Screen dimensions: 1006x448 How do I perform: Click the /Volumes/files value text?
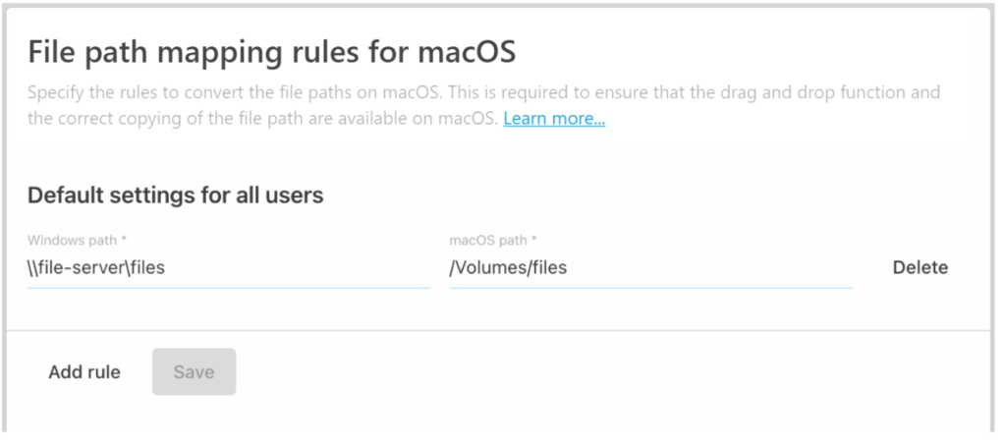pyautogui.click(x=508, y=267)
